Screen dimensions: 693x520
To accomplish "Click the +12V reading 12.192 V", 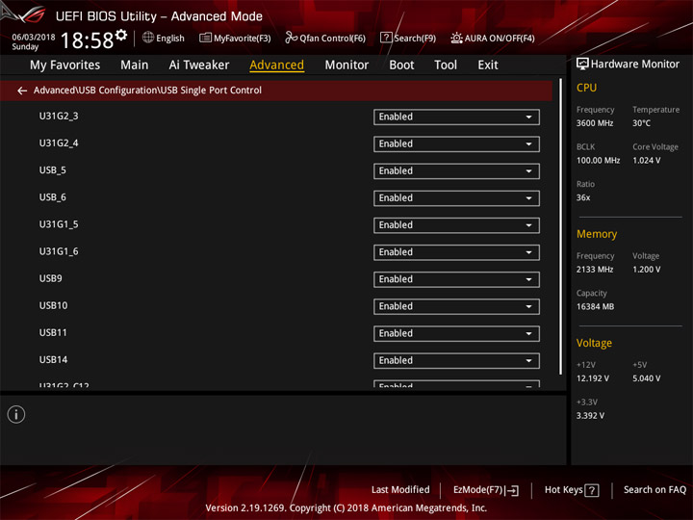I will 593,378.
